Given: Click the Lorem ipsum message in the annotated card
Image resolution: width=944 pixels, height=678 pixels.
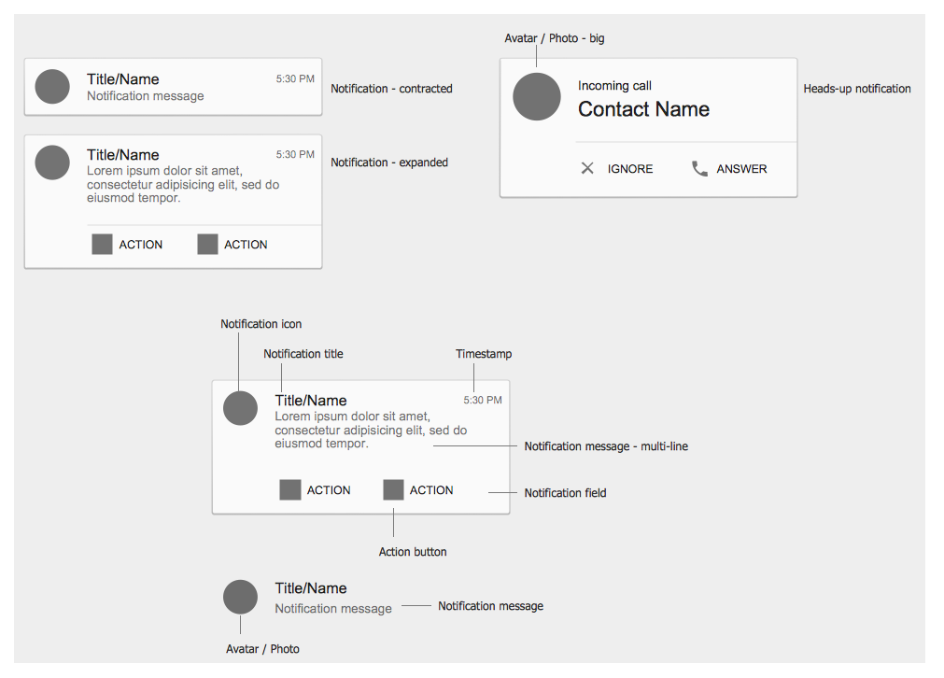Looking at the screenshot, I should coord(371,430).
